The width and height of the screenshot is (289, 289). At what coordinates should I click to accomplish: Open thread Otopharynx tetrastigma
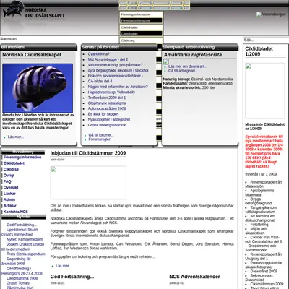107,103
